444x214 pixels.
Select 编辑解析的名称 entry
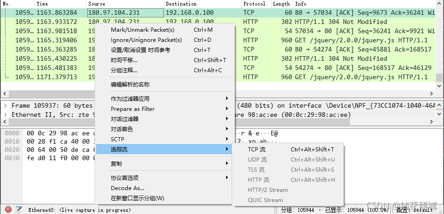165,84
